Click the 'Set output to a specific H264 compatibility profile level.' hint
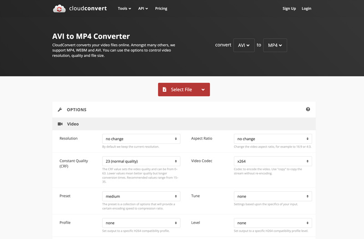364x239 pixels. click(x=271, y=231)
